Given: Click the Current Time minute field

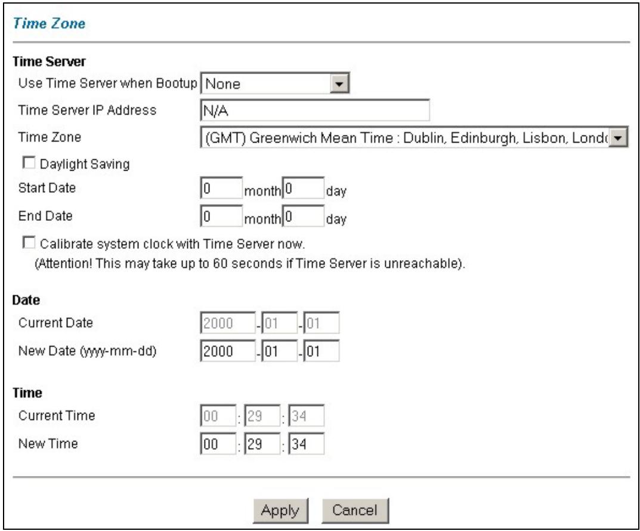Looking at the screenshot, I should pyautogui.click(x=262, y=416).
